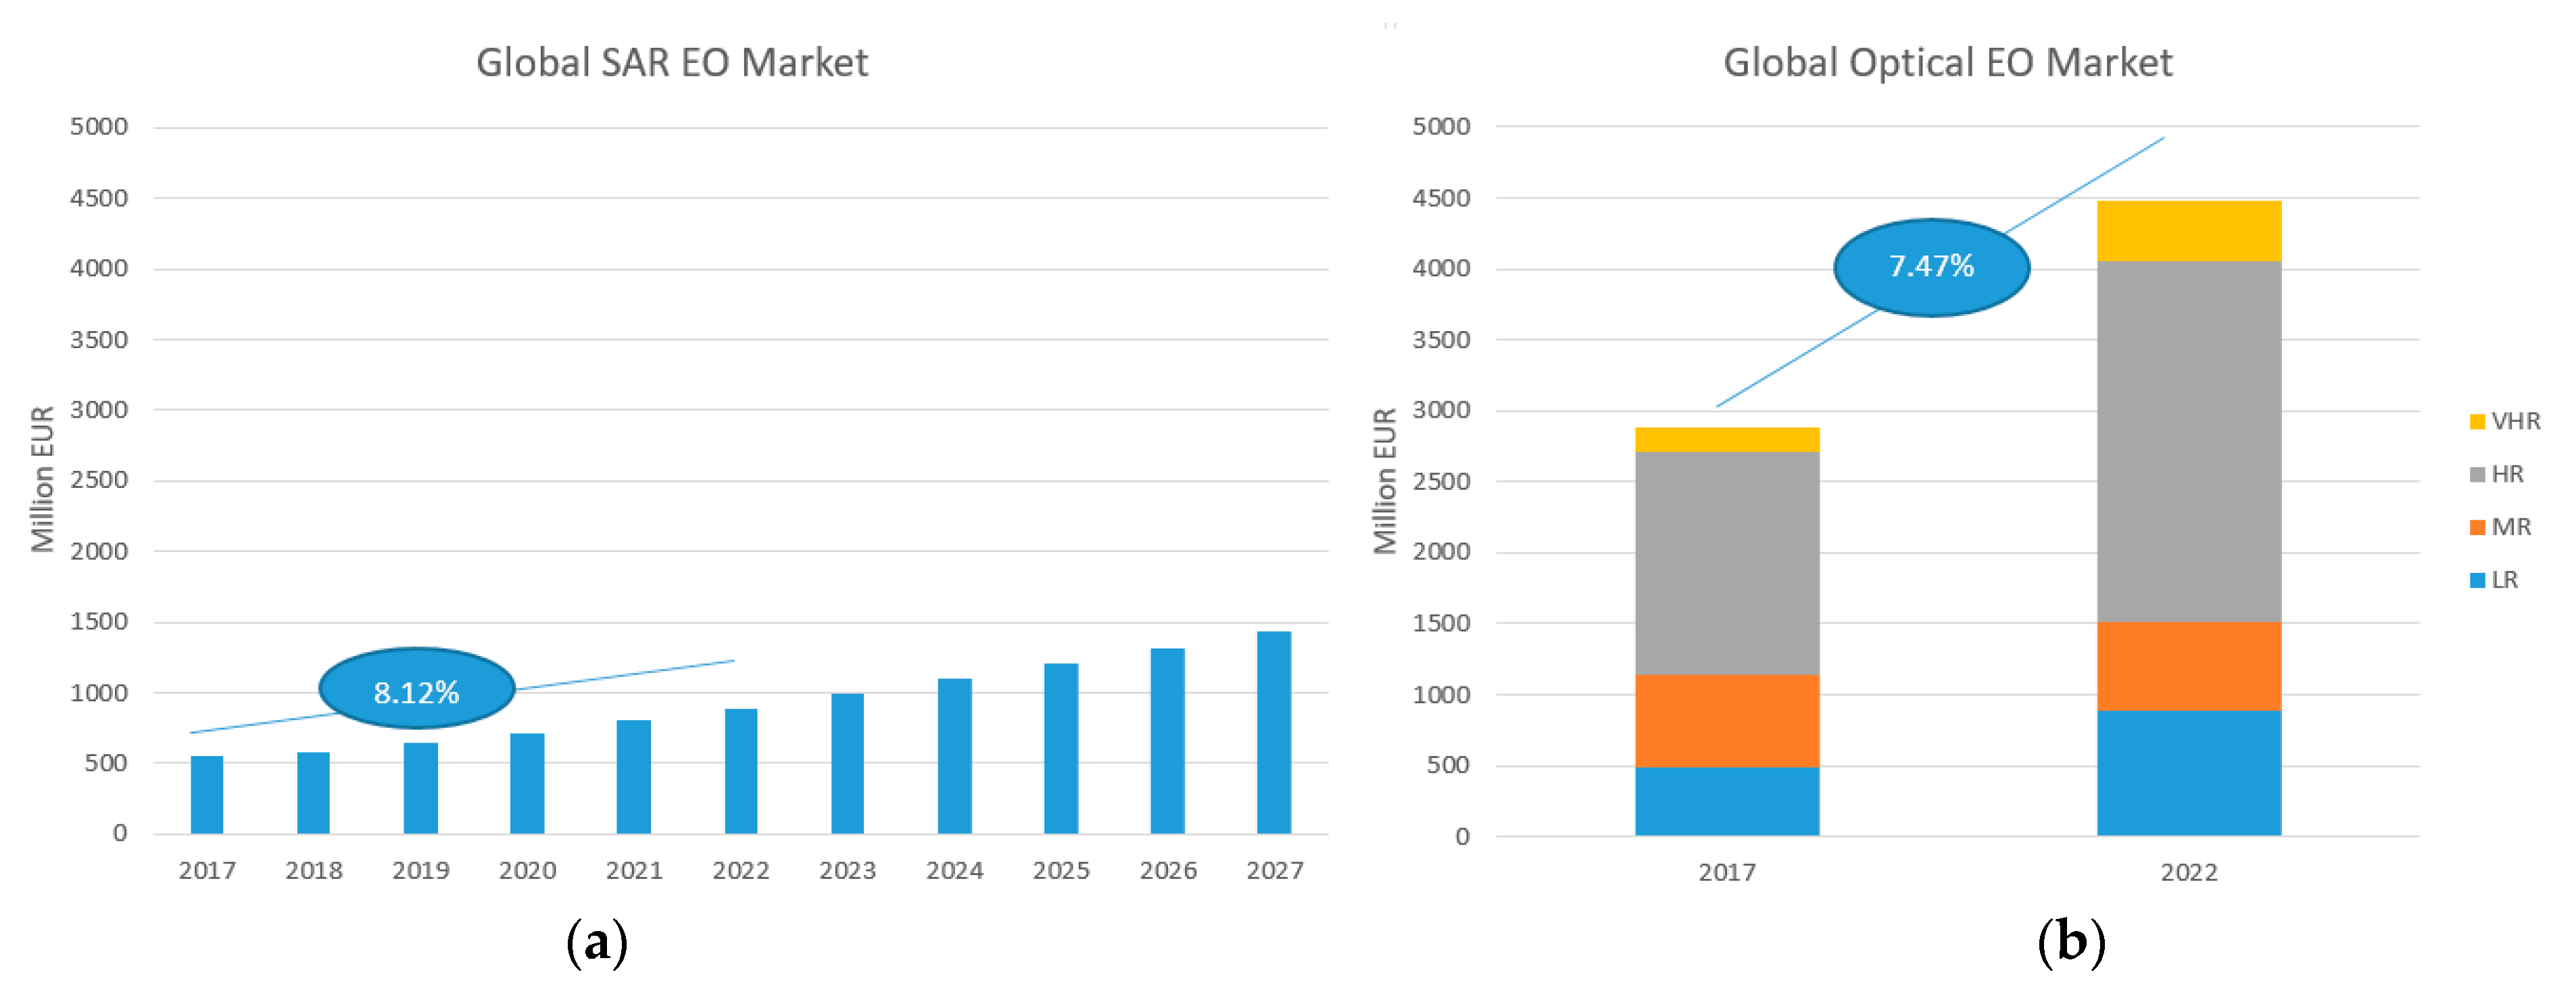Click the Global Optical EO Market title
This screenshot has height=1002, width=2576.
pyautogui.click(x=1947, y=63)
